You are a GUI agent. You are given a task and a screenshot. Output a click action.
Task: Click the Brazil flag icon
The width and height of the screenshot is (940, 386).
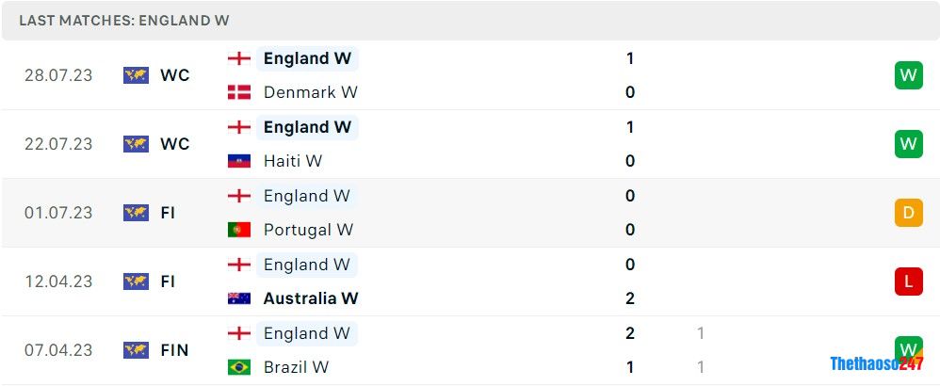[239, 367]
